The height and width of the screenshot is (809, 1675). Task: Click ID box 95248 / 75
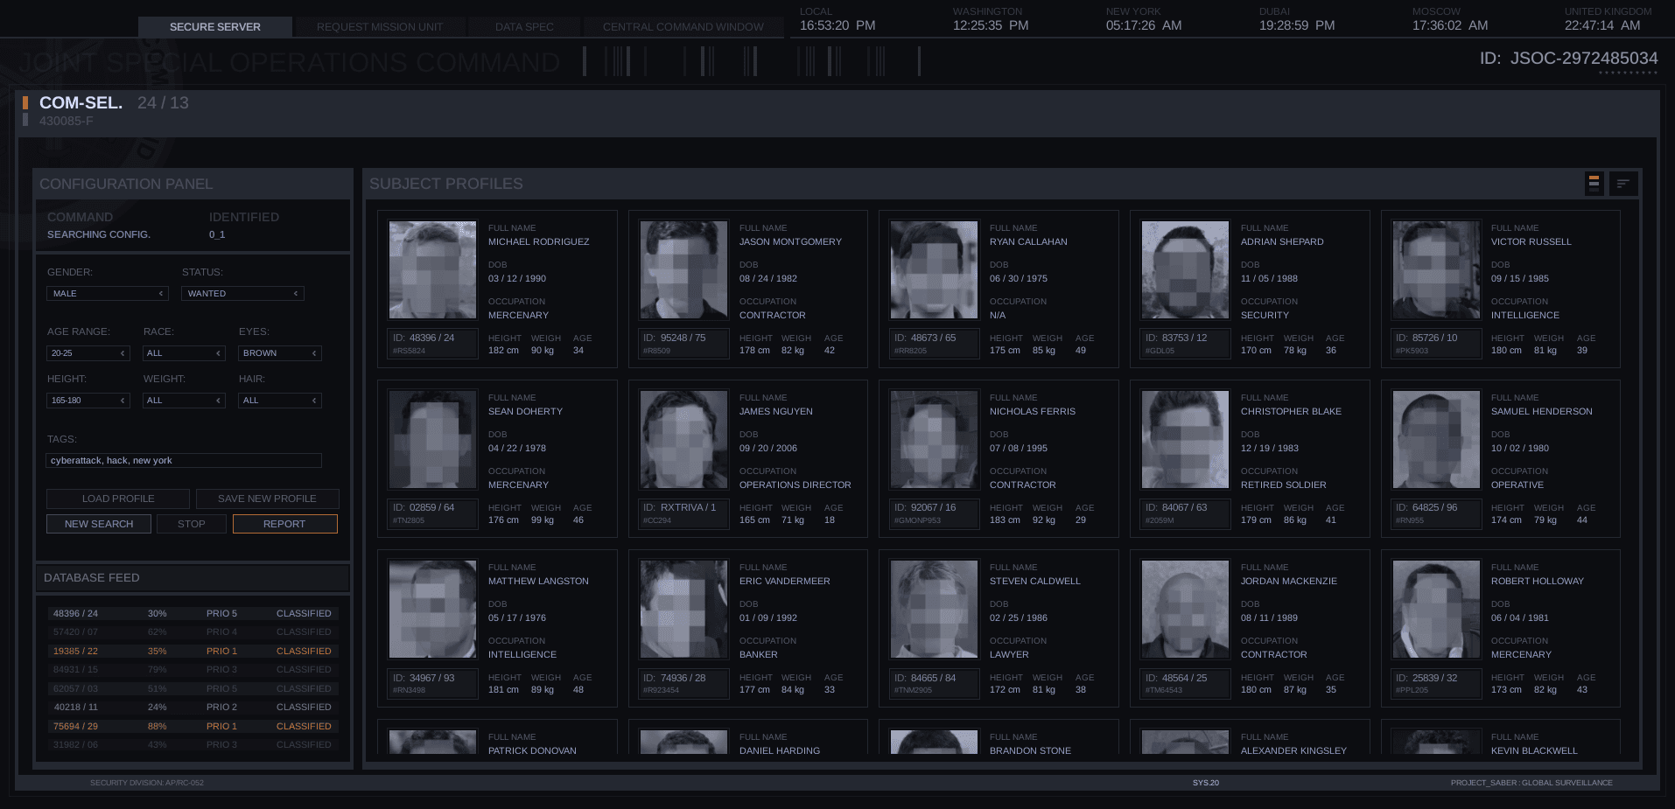tap(683, 344)
